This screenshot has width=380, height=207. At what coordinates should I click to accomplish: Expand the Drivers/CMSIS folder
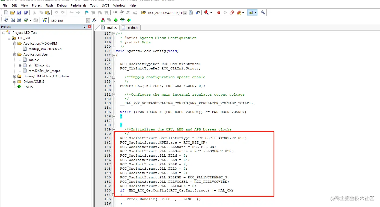14,82
